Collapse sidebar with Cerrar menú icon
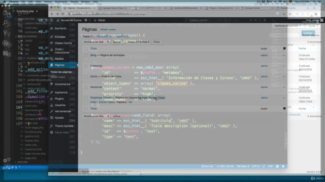 (51, 132)
